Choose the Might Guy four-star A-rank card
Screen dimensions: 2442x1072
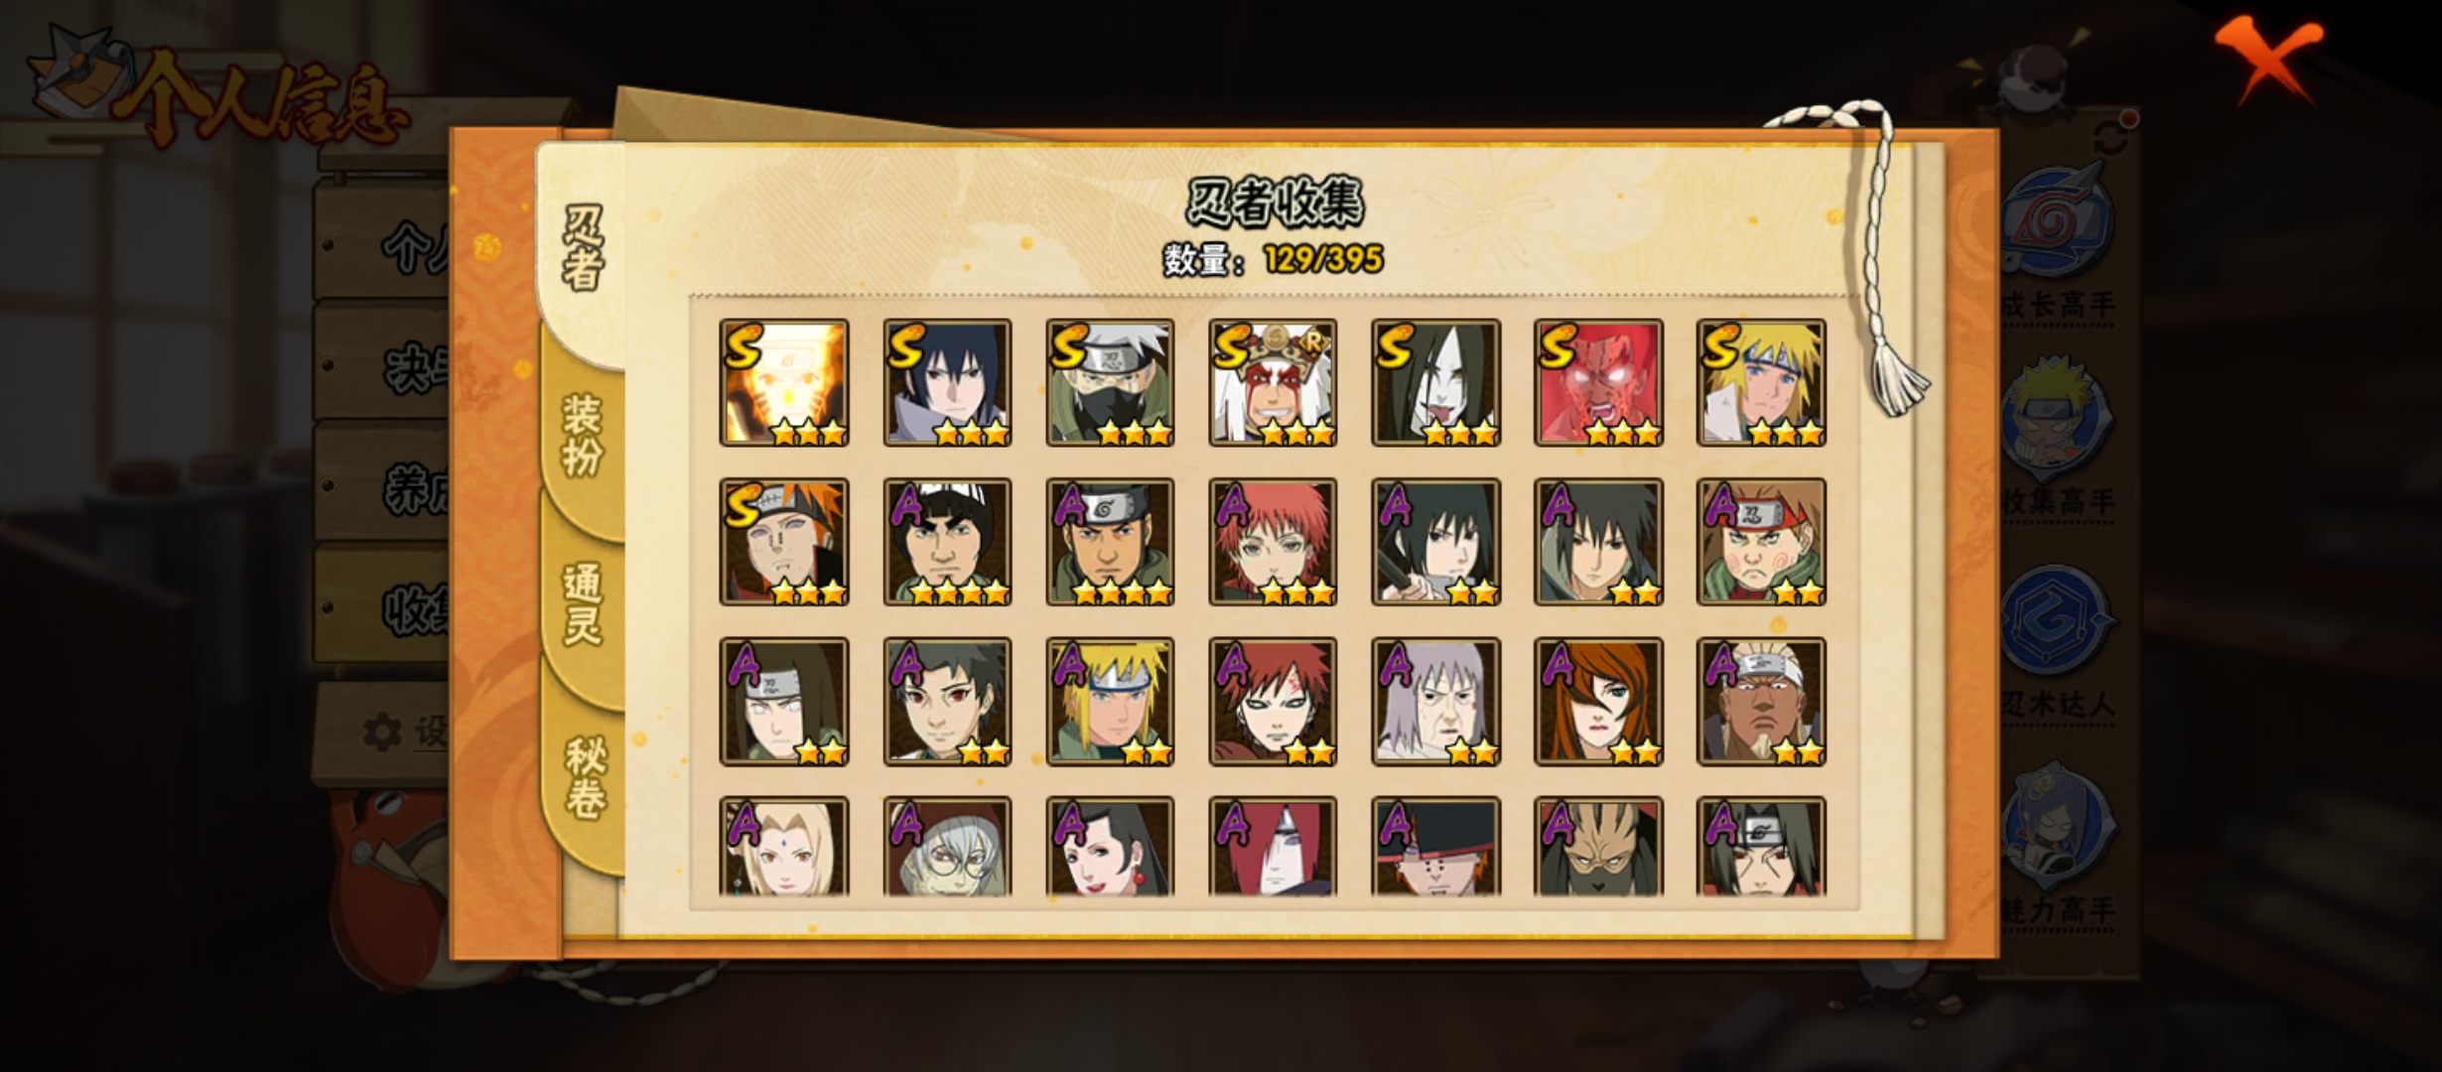click(947, 542)
